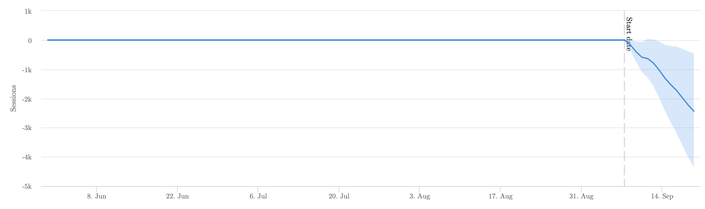This screenshot has width=705, height=209.
Task: Click the '17. Aug' axis tick label
Action: [x=500, y=197]
